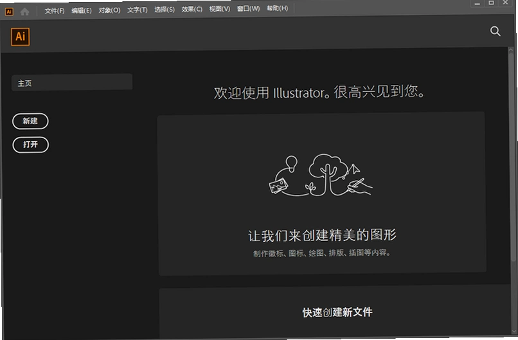Click the scrollbar up arrow

[511, 50]
